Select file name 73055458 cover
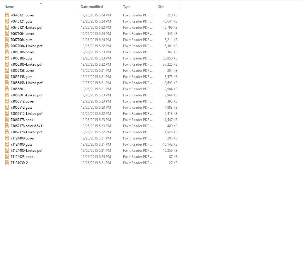Screen dimensions: 302x254 22,71
